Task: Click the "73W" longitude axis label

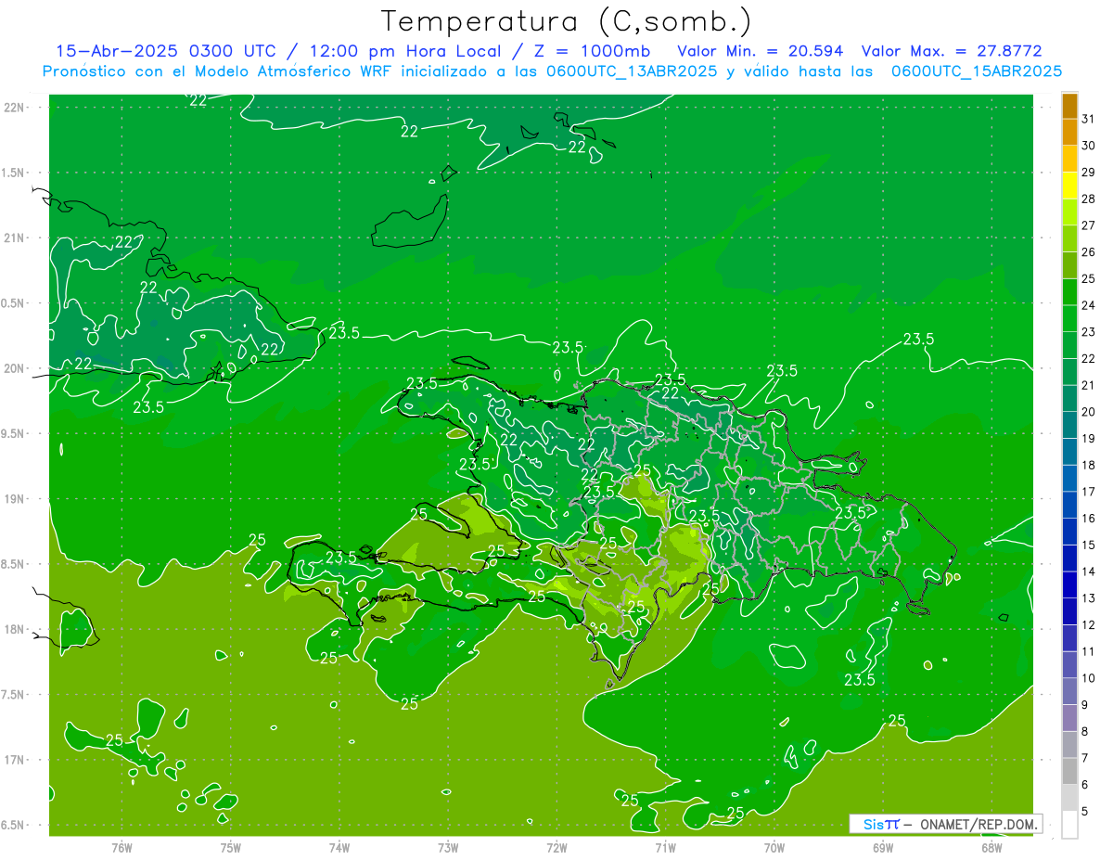Action: 448,848
